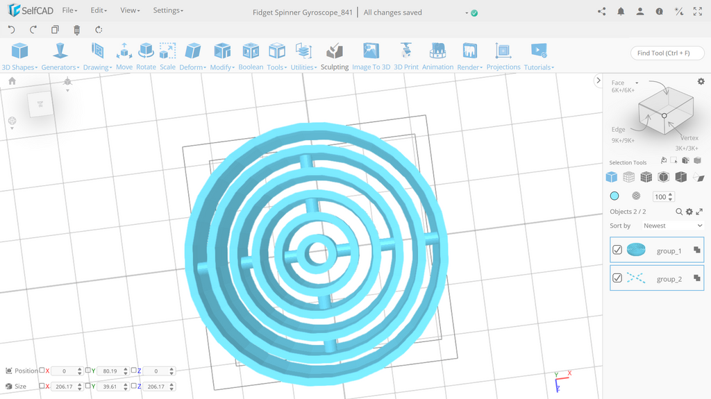The height and width of the screenshot is (399, 711).
Task: Open the File menu
Action: 69,10
